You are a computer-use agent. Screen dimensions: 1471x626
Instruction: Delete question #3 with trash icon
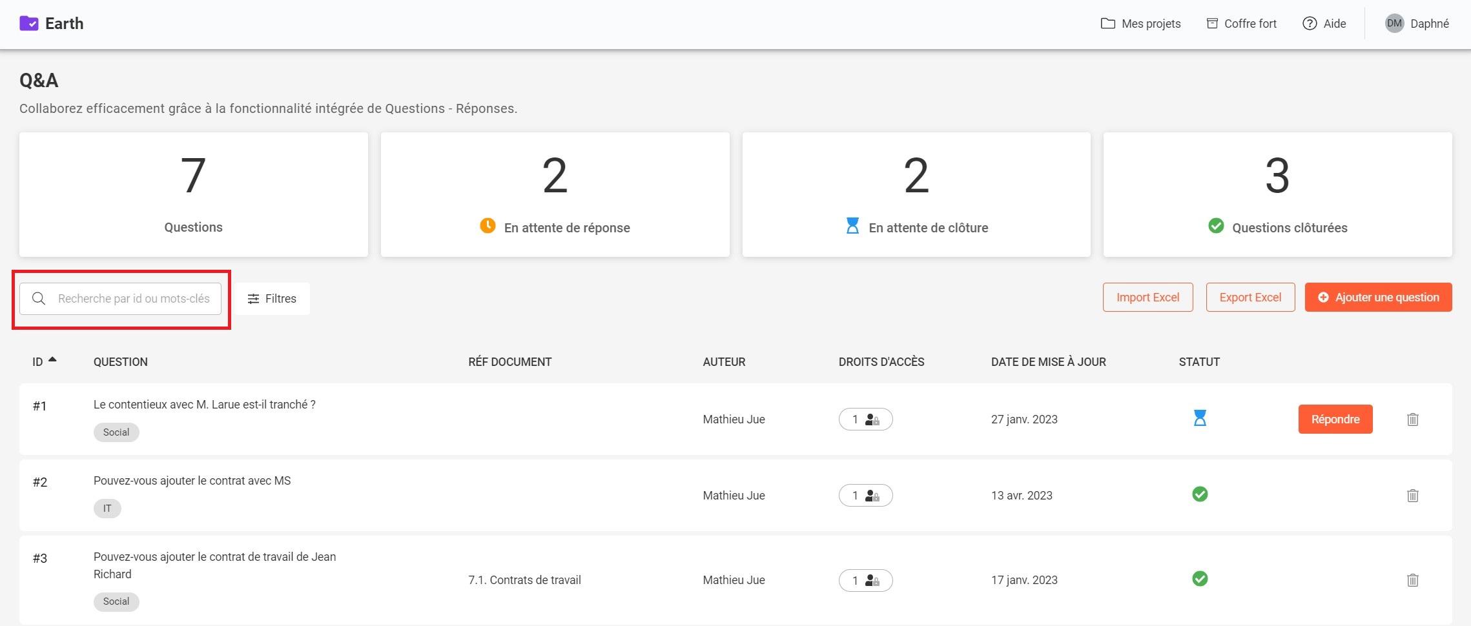tap(1413, 580)
